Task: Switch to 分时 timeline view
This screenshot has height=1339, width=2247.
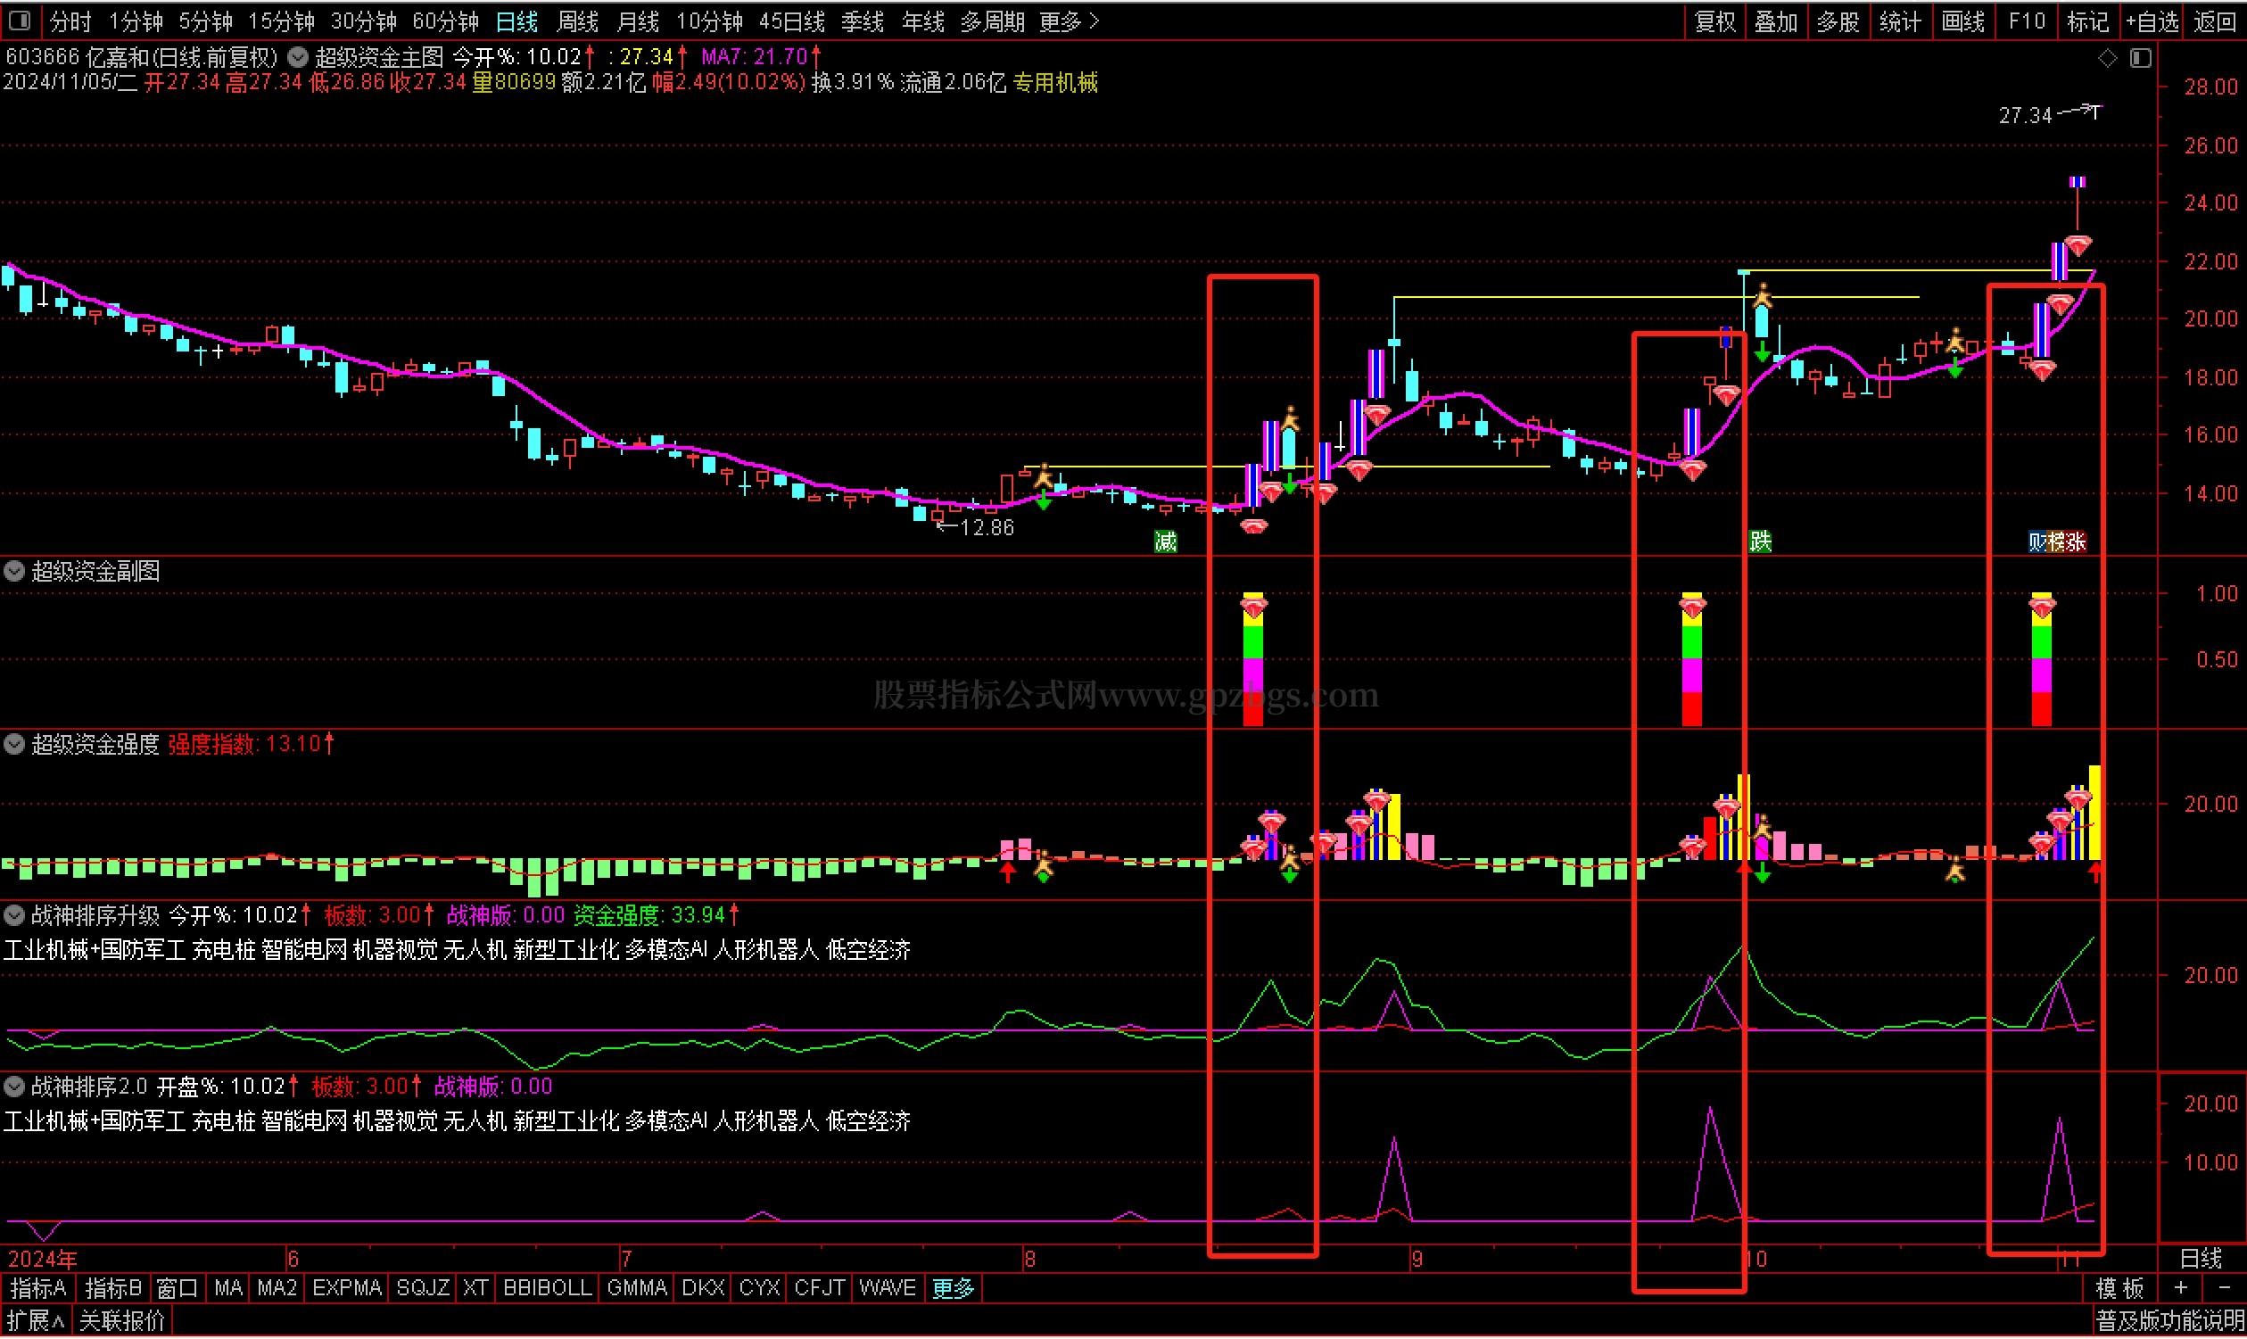Action: (70, 21)
